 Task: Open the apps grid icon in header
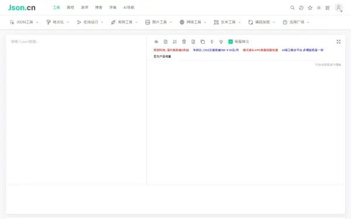[x=328, y=8]
